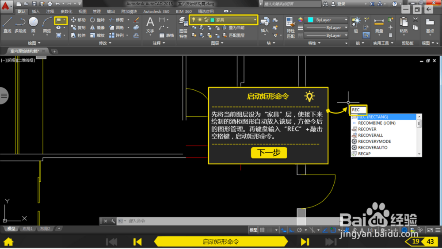Screen dimensions: 442x249
Task: Toggle group selection mode button
Action: point(366,35)
